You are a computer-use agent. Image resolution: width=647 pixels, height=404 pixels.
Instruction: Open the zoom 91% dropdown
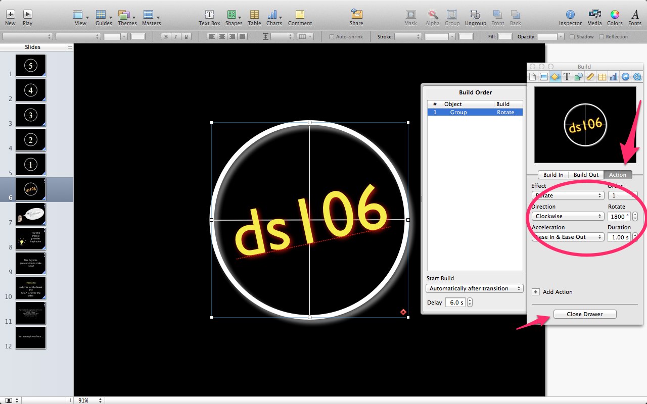89,400
